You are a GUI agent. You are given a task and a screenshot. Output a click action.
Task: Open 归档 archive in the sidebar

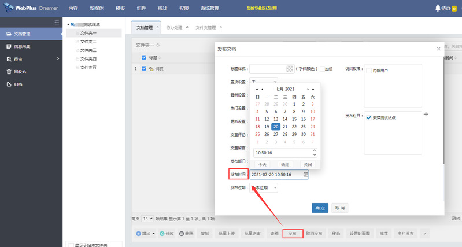pos(31,84)
